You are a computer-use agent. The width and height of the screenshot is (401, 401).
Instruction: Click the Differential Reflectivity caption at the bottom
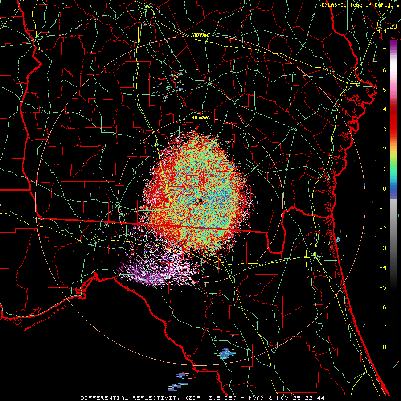pos(202,398)
